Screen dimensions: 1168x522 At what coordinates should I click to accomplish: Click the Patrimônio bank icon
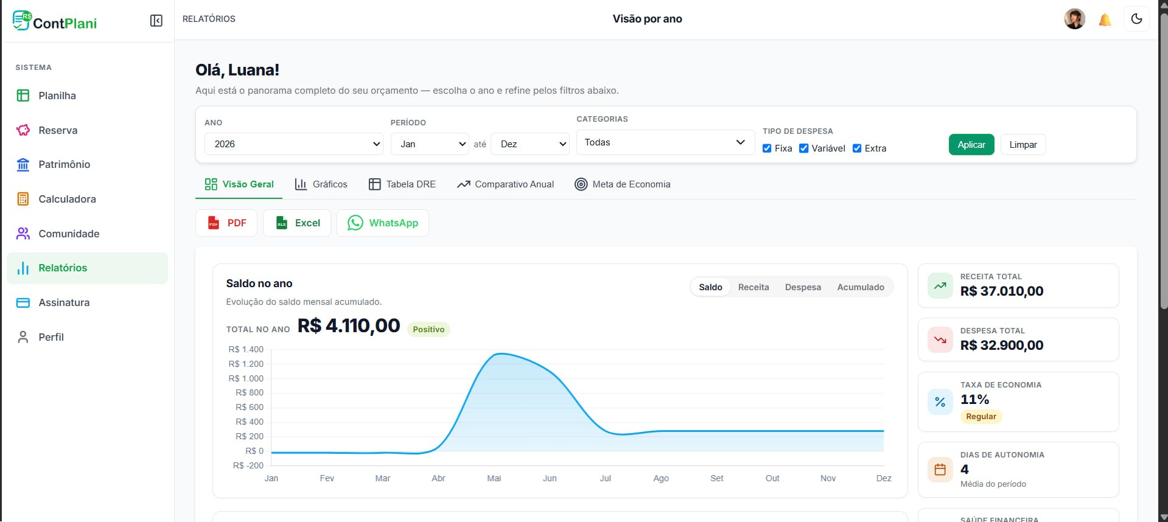pos(23,164)
